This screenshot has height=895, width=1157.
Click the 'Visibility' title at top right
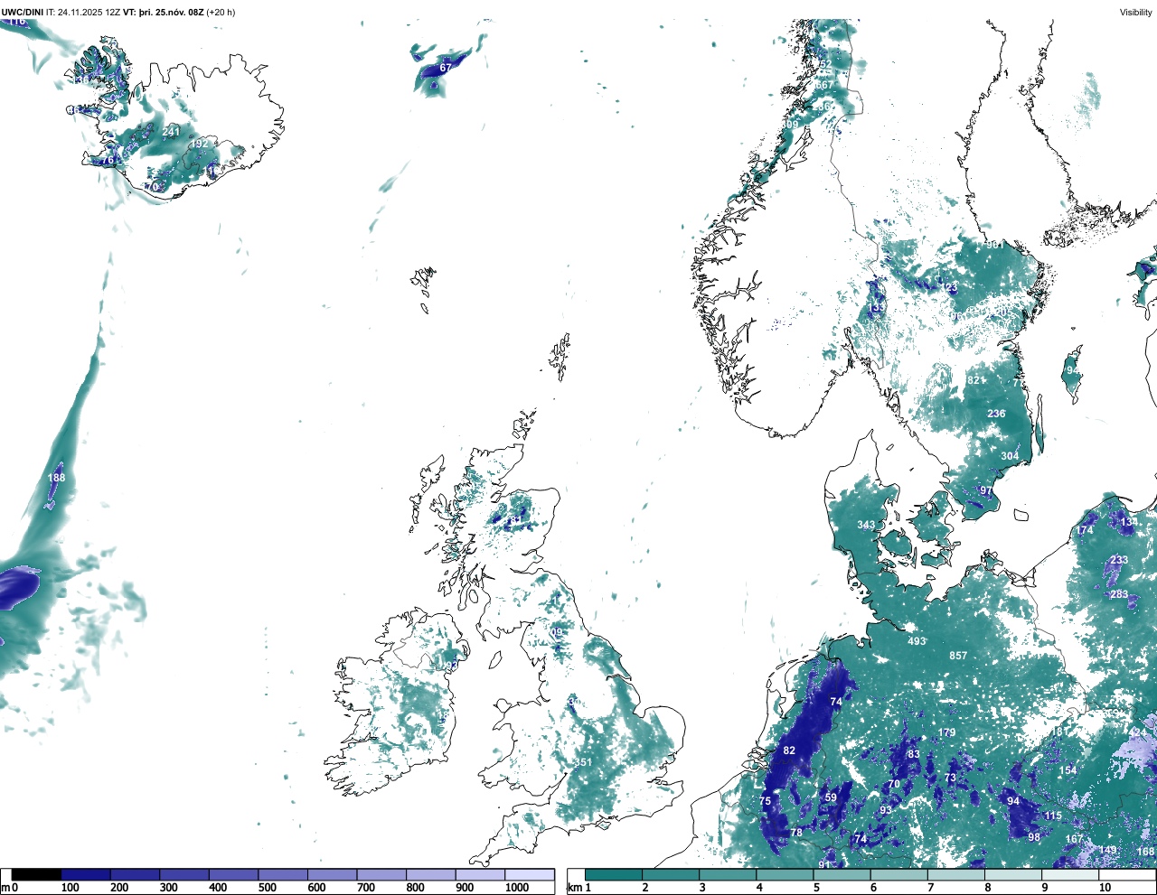(x=1136, y=13)
